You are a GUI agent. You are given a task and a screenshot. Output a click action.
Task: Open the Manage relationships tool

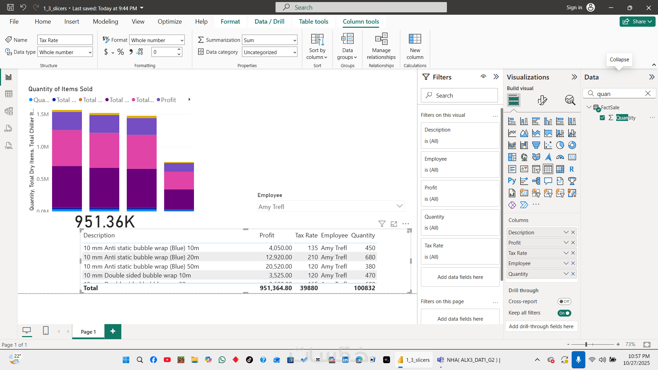click(x=381, y=46)
